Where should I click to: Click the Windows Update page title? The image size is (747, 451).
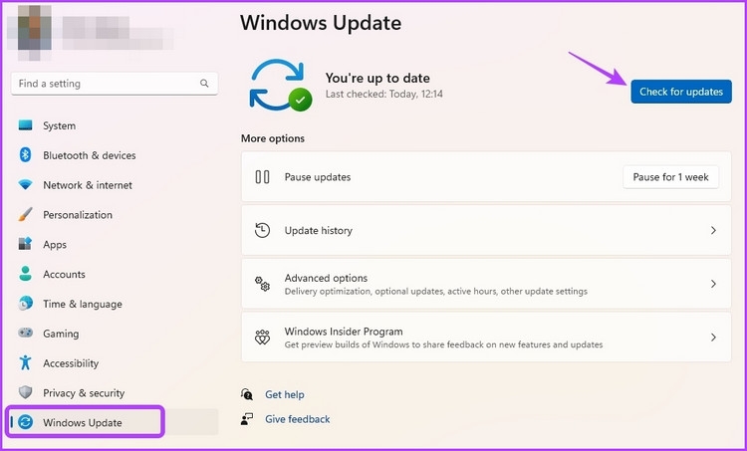321,23
